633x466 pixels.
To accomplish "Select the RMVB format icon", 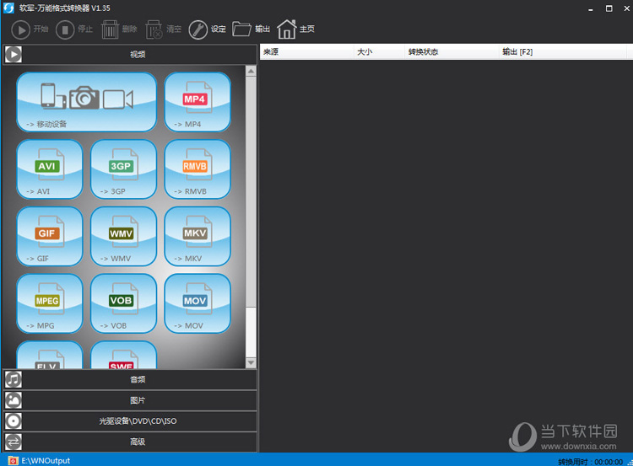I will [x=197, y=169].
